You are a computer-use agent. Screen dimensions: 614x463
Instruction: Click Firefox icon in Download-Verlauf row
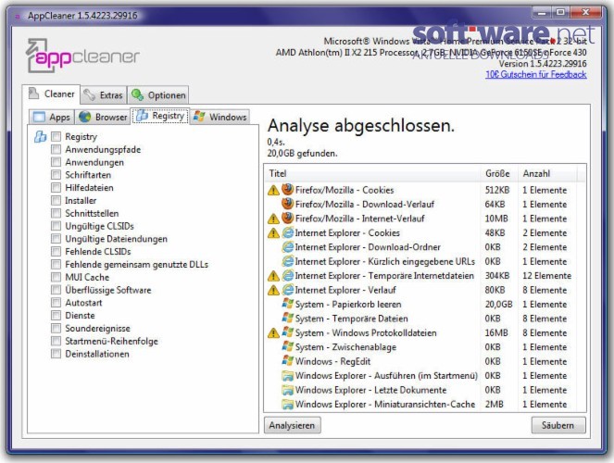click(x=288, y=204)
